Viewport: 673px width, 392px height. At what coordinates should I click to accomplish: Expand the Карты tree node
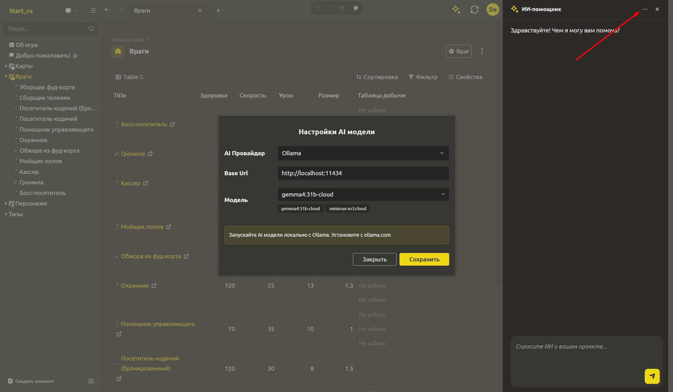[x=6, y=66]
